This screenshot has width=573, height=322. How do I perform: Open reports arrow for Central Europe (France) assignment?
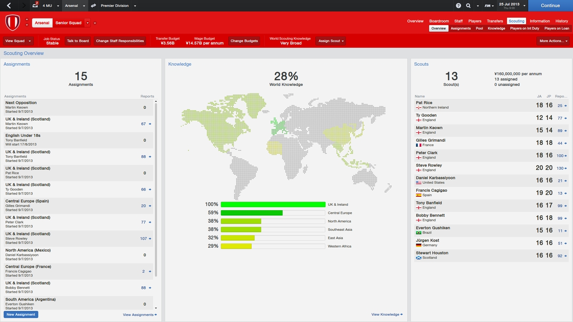pos(150,271)
